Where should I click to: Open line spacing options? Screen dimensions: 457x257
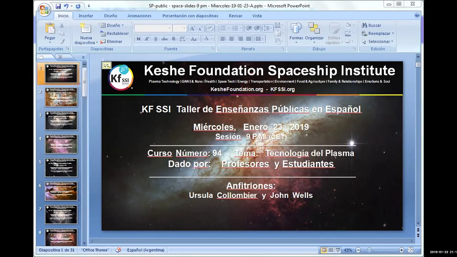pos(267,28)
